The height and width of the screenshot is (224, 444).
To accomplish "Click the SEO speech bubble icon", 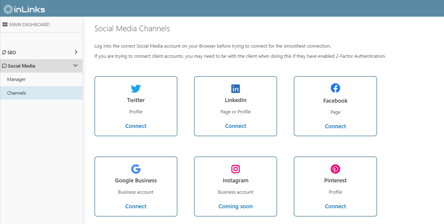I will tap(4, 52).
